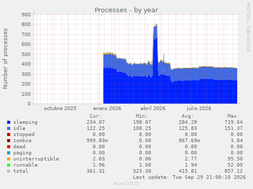Screen dimensions: 253x189
Task: Click the dead legend color swatch
Action: click(9, 147)
